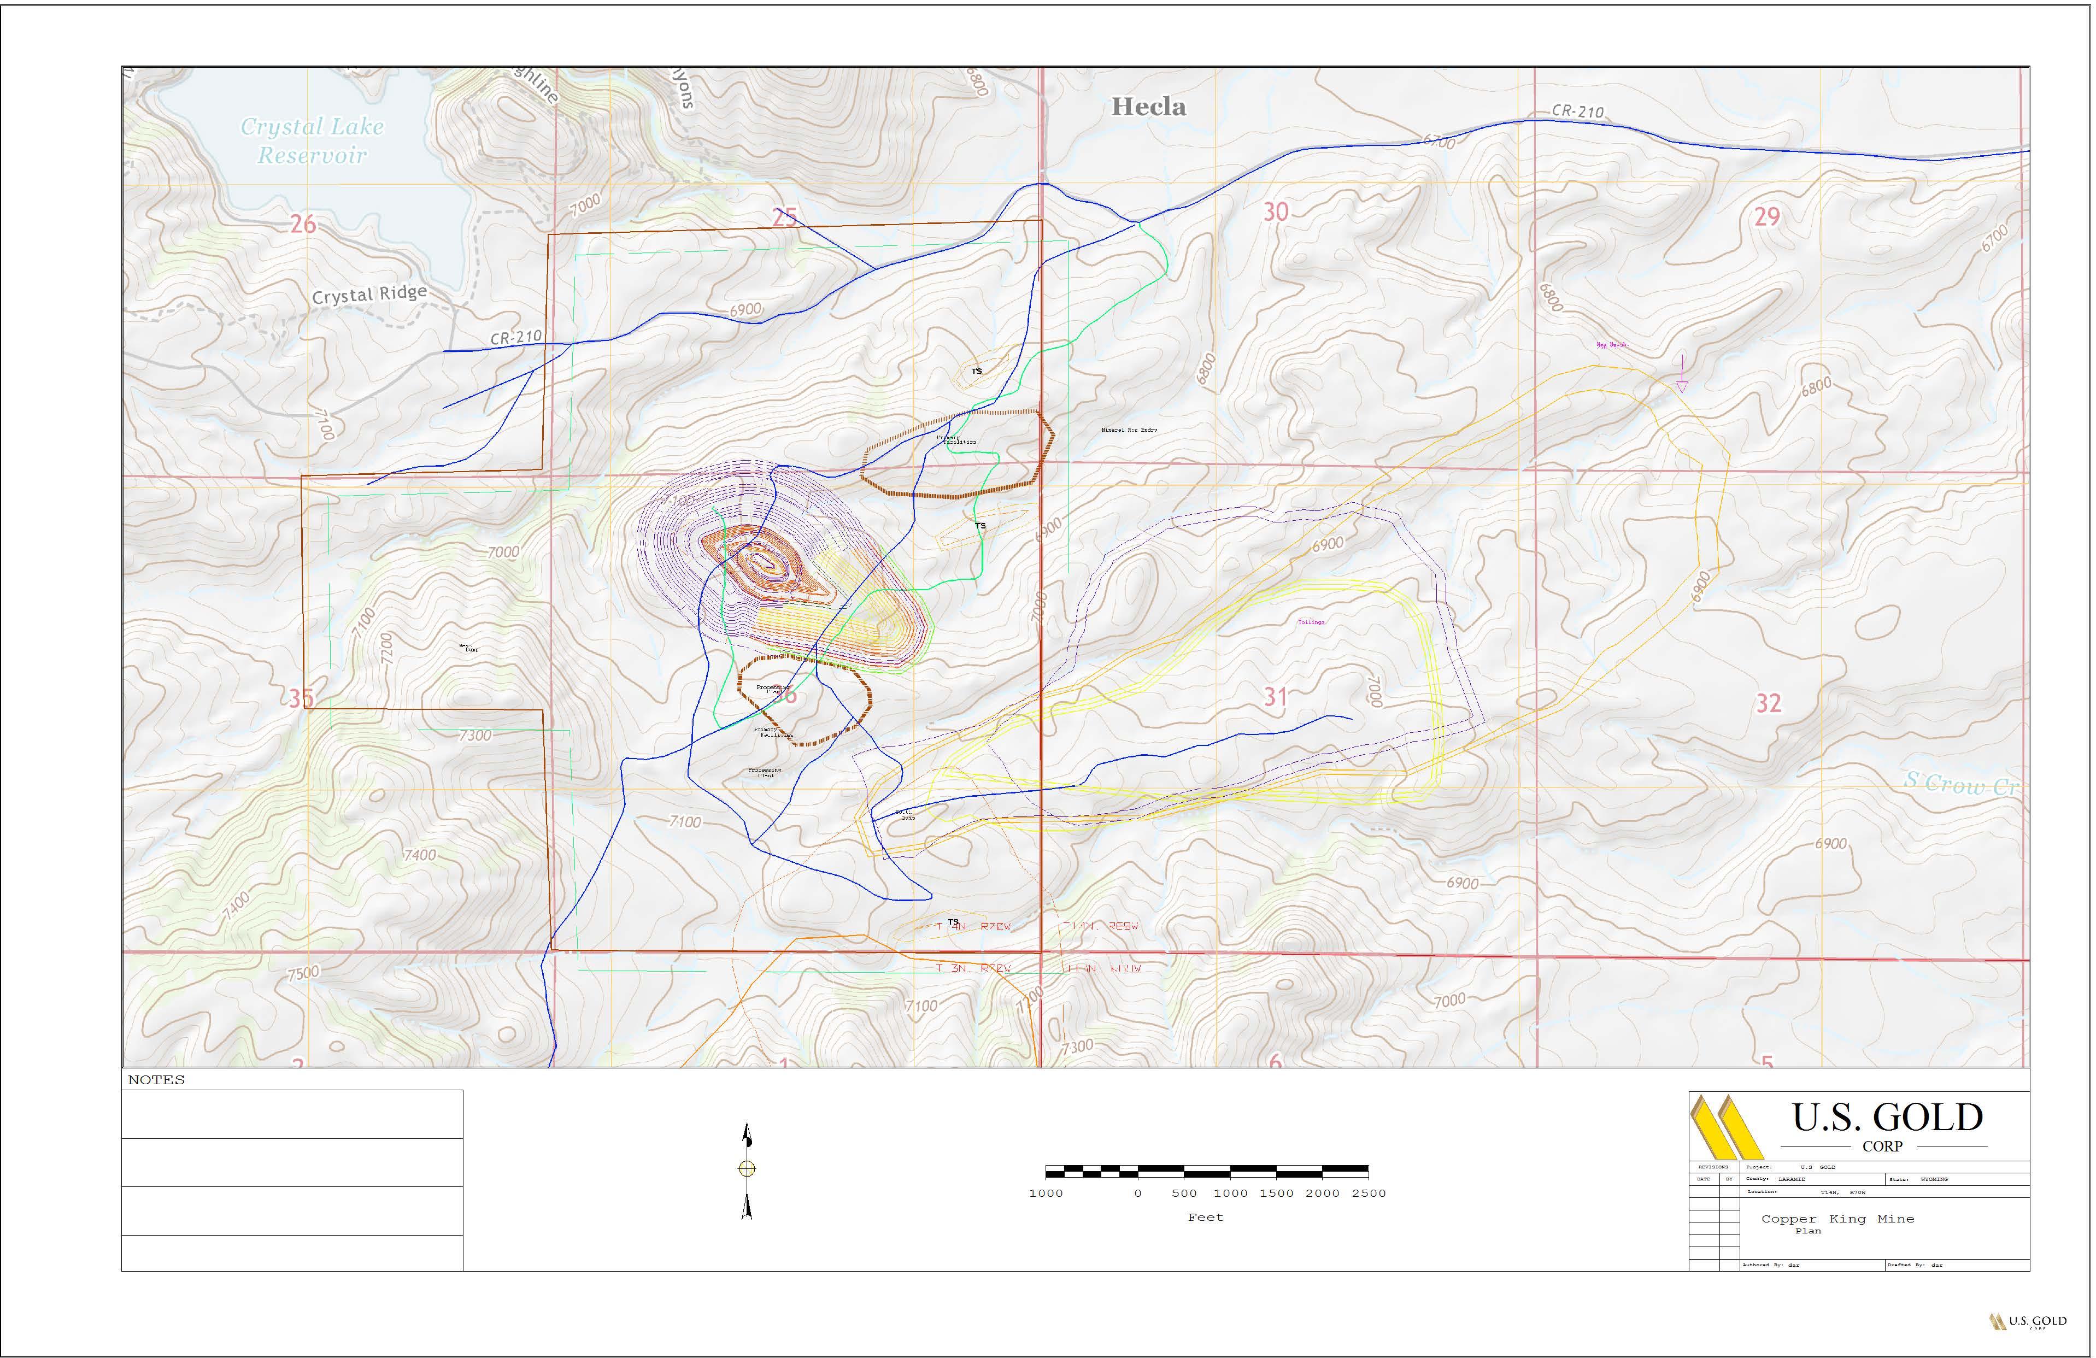2096x1358 pixels.
Task: Click the Hecla place label
Action: (x=1148, y=108)
